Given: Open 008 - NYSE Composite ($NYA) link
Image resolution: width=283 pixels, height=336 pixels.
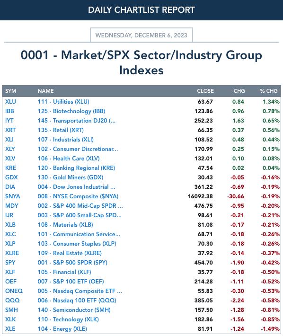Looking at the screenshot, I should [x=78, y=196].
